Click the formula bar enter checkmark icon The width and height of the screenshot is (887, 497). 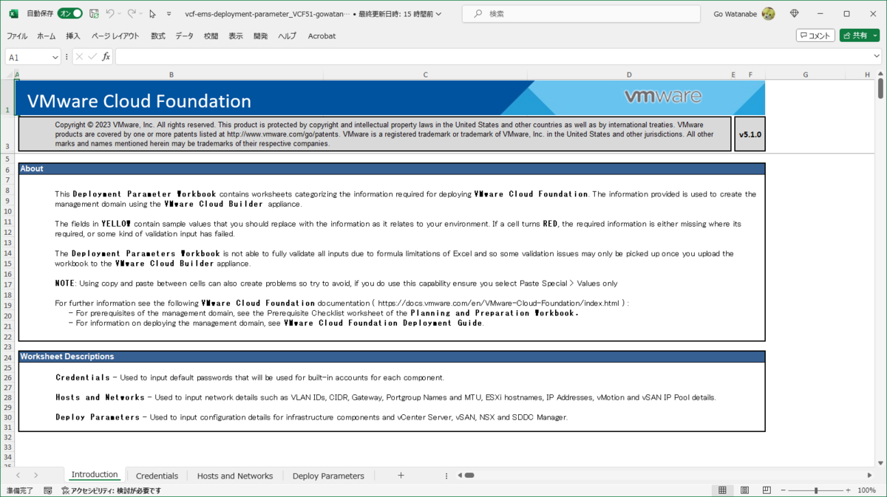(x=92, y=57)
